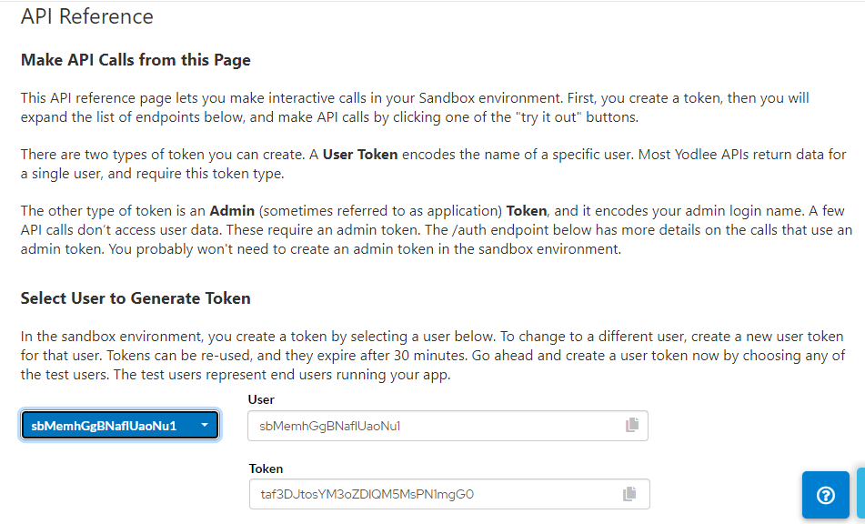The image size is (865, 524).
Task: Focus the Token text field
Action: click(449, 494)
